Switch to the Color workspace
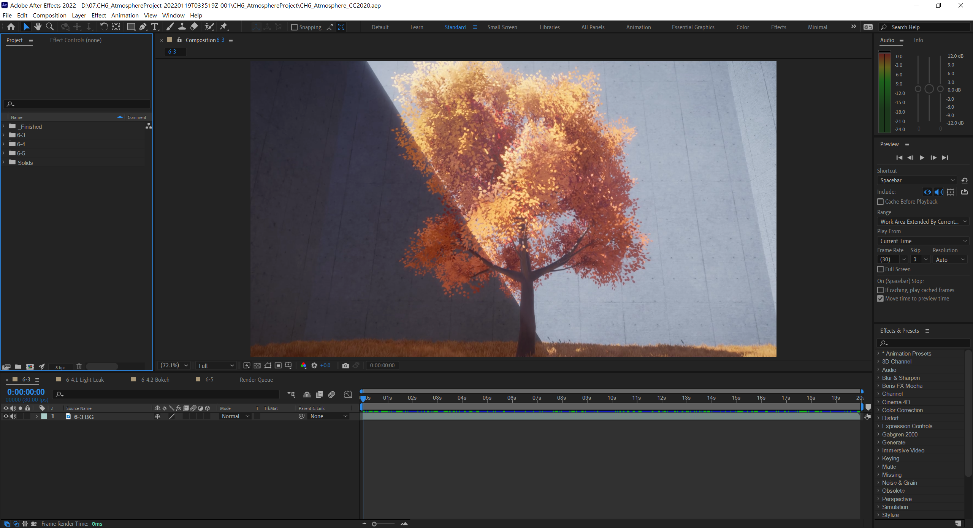The image size is (973, 528). [742, 27]
